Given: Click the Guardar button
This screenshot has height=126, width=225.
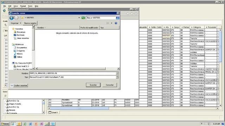Looking at the screenshot, I should pos(93,85).
